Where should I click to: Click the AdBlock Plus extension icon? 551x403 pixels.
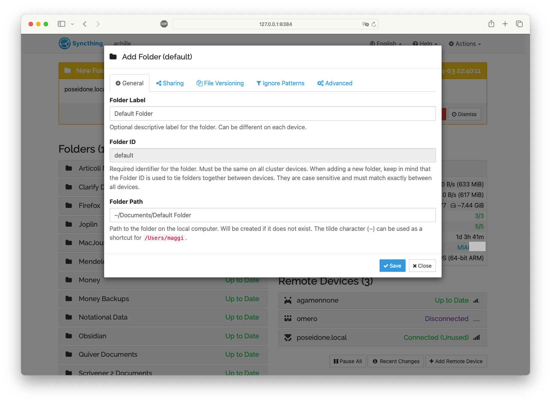pyautogui.click(x=164, y=24)
